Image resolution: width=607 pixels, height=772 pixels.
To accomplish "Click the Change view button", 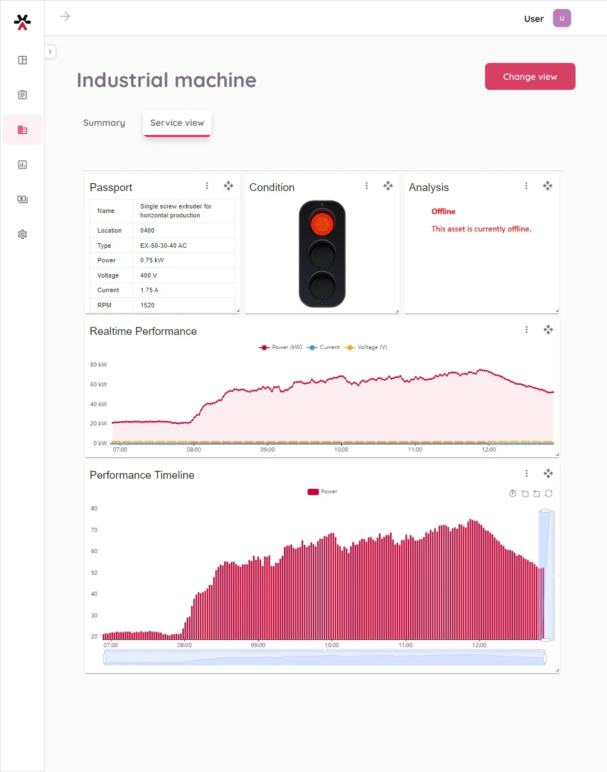I will coord(530,76).
